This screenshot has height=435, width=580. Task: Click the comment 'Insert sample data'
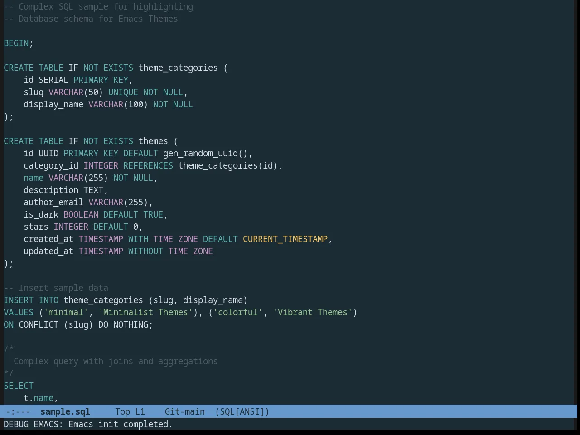(63, 288)
